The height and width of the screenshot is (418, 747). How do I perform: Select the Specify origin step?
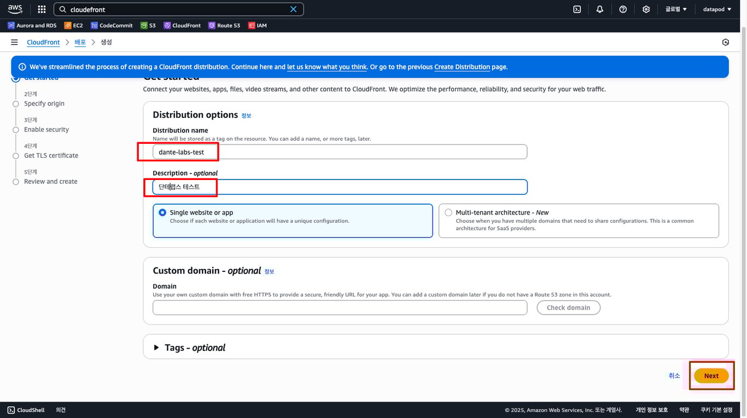tap(44, 103)
